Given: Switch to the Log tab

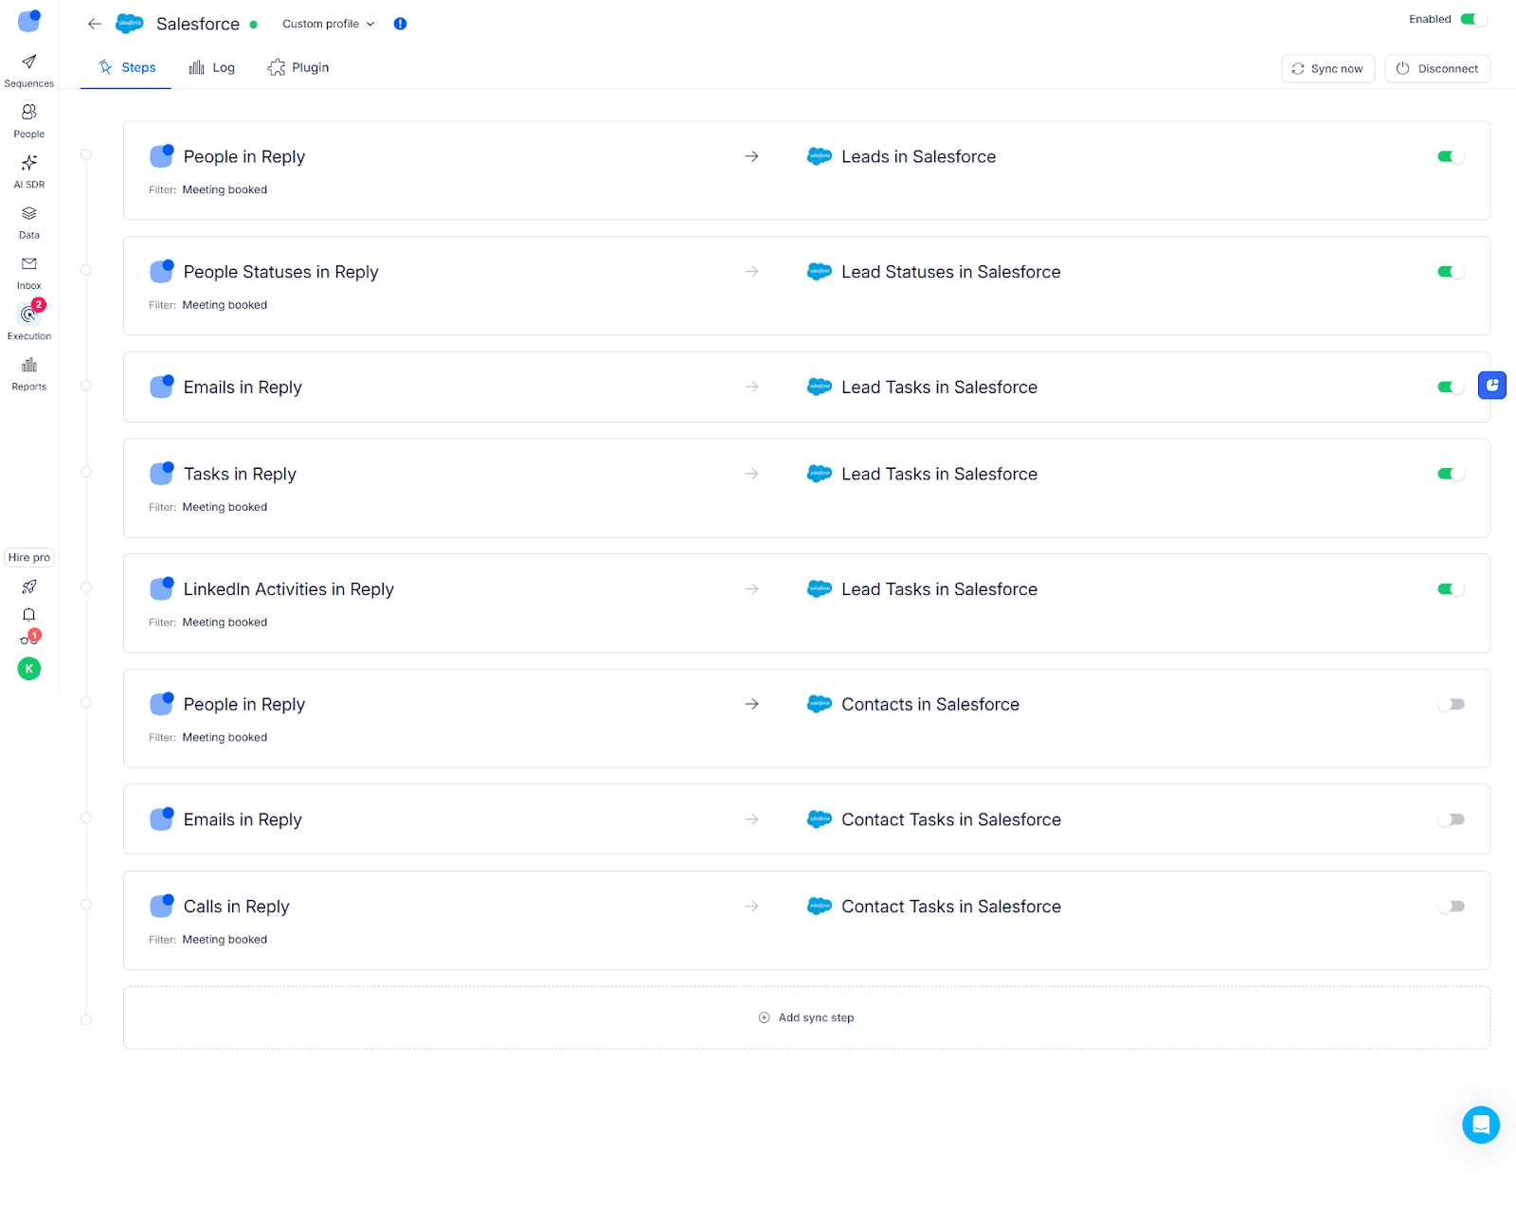Looking at the screenshot, I should pos(212,67).
